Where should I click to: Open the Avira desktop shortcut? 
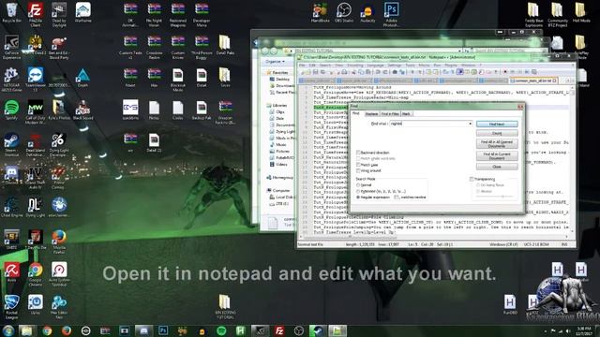11,272
